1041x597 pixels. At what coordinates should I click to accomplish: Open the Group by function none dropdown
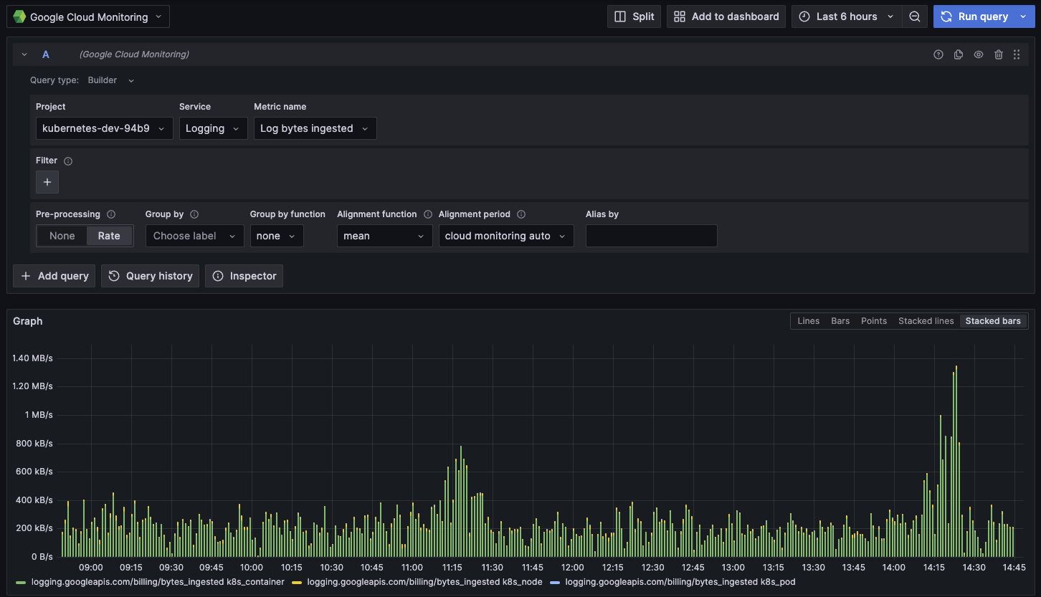pos(277,236)
